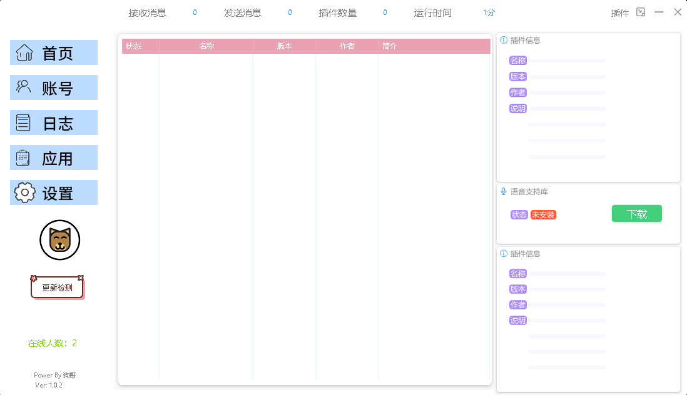
Task: Click the people icon beside 账号
Action: pos(24,87)
